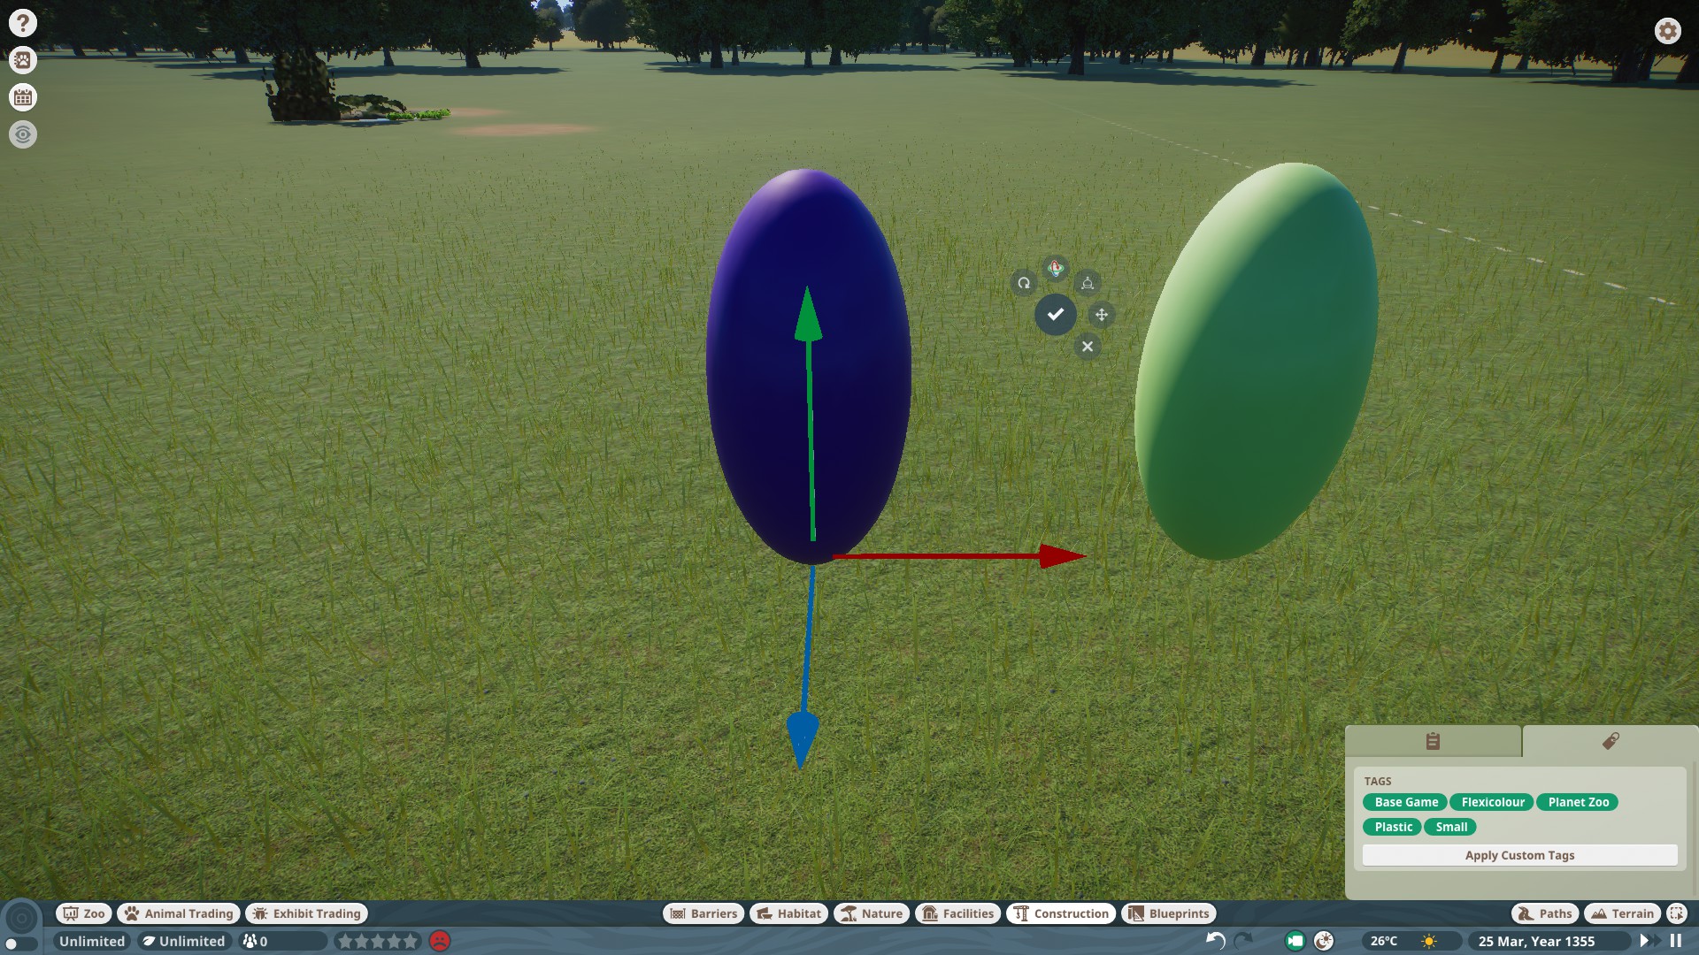Switch to the tags label tab
This screenshot has width=1699, height=955.
[1611, 741]
